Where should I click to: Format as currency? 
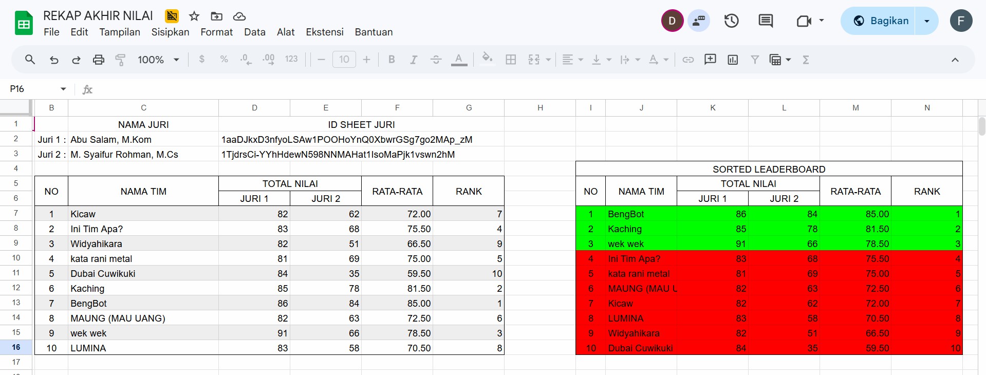(202, 60)
